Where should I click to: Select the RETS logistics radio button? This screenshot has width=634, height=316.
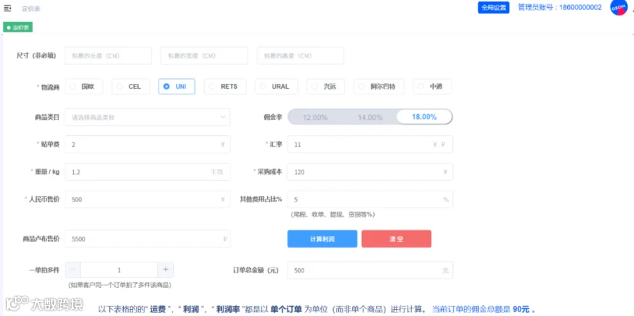(x=225, y=87)
